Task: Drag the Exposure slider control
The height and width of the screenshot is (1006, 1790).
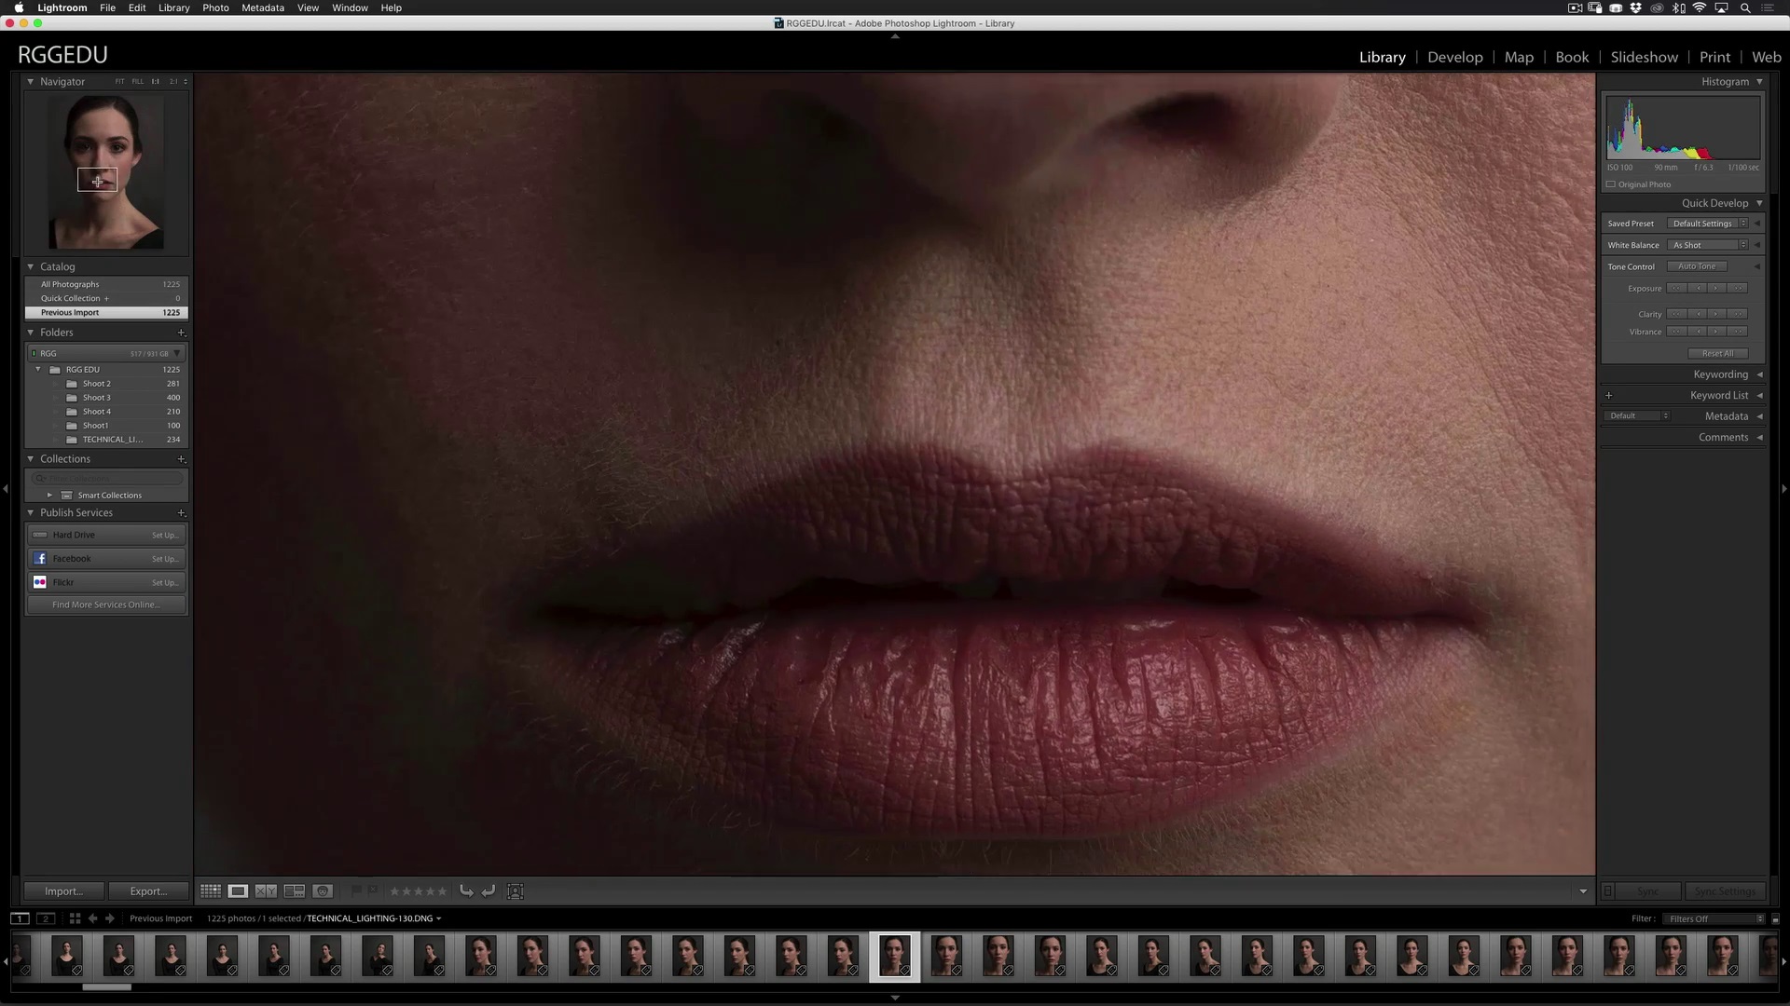Action: [1708, 288]
